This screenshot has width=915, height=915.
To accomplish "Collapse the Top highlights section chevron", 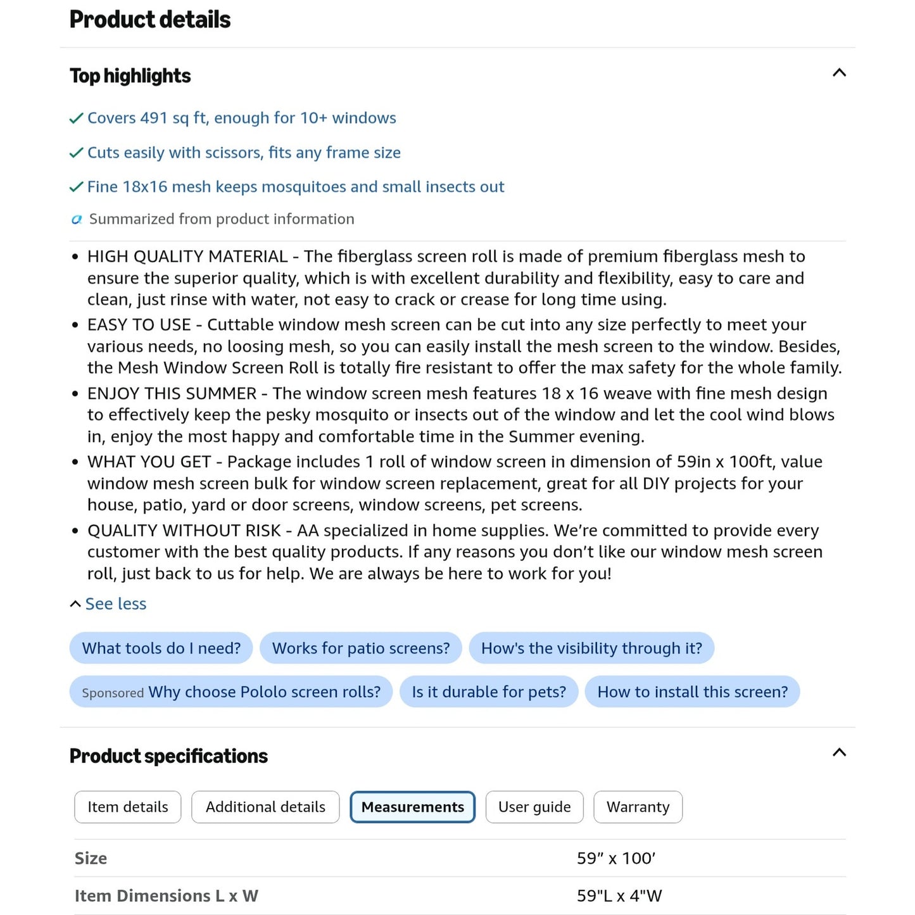I will 839,73.
